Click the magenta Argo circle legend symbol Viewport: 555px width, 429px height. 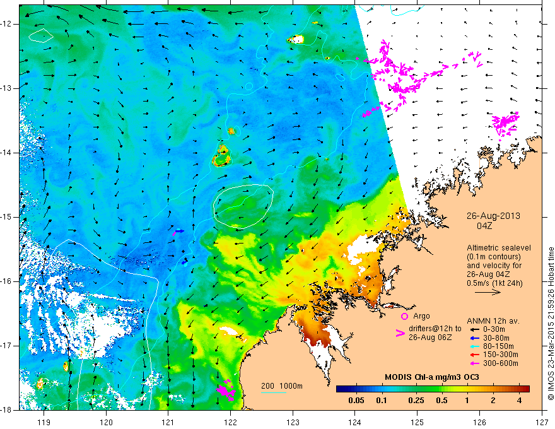click(404, 316)
